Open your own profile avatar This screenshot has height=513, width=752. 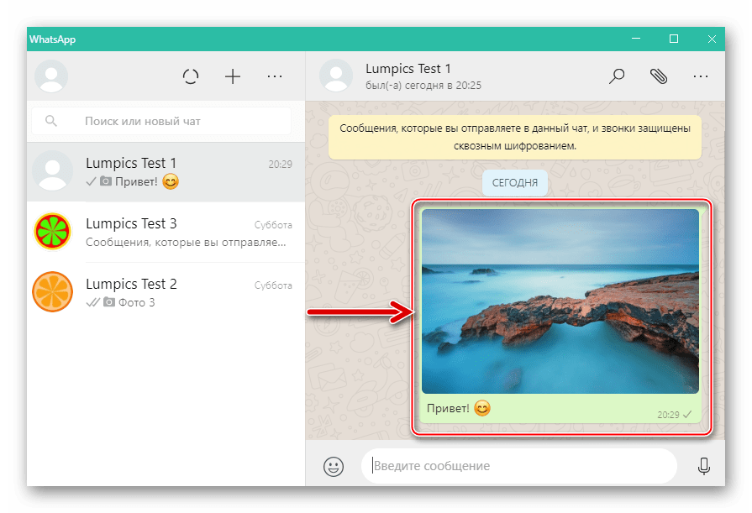coord(51,76)
